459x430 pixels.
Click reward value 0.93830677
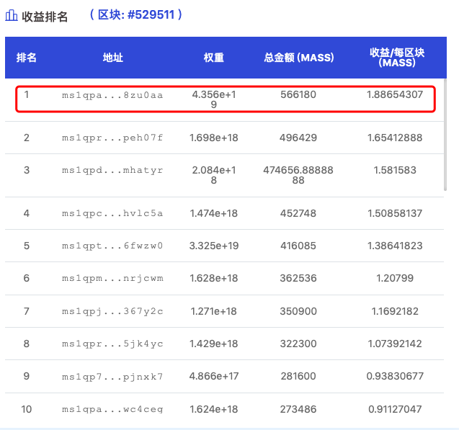point(395,376)
